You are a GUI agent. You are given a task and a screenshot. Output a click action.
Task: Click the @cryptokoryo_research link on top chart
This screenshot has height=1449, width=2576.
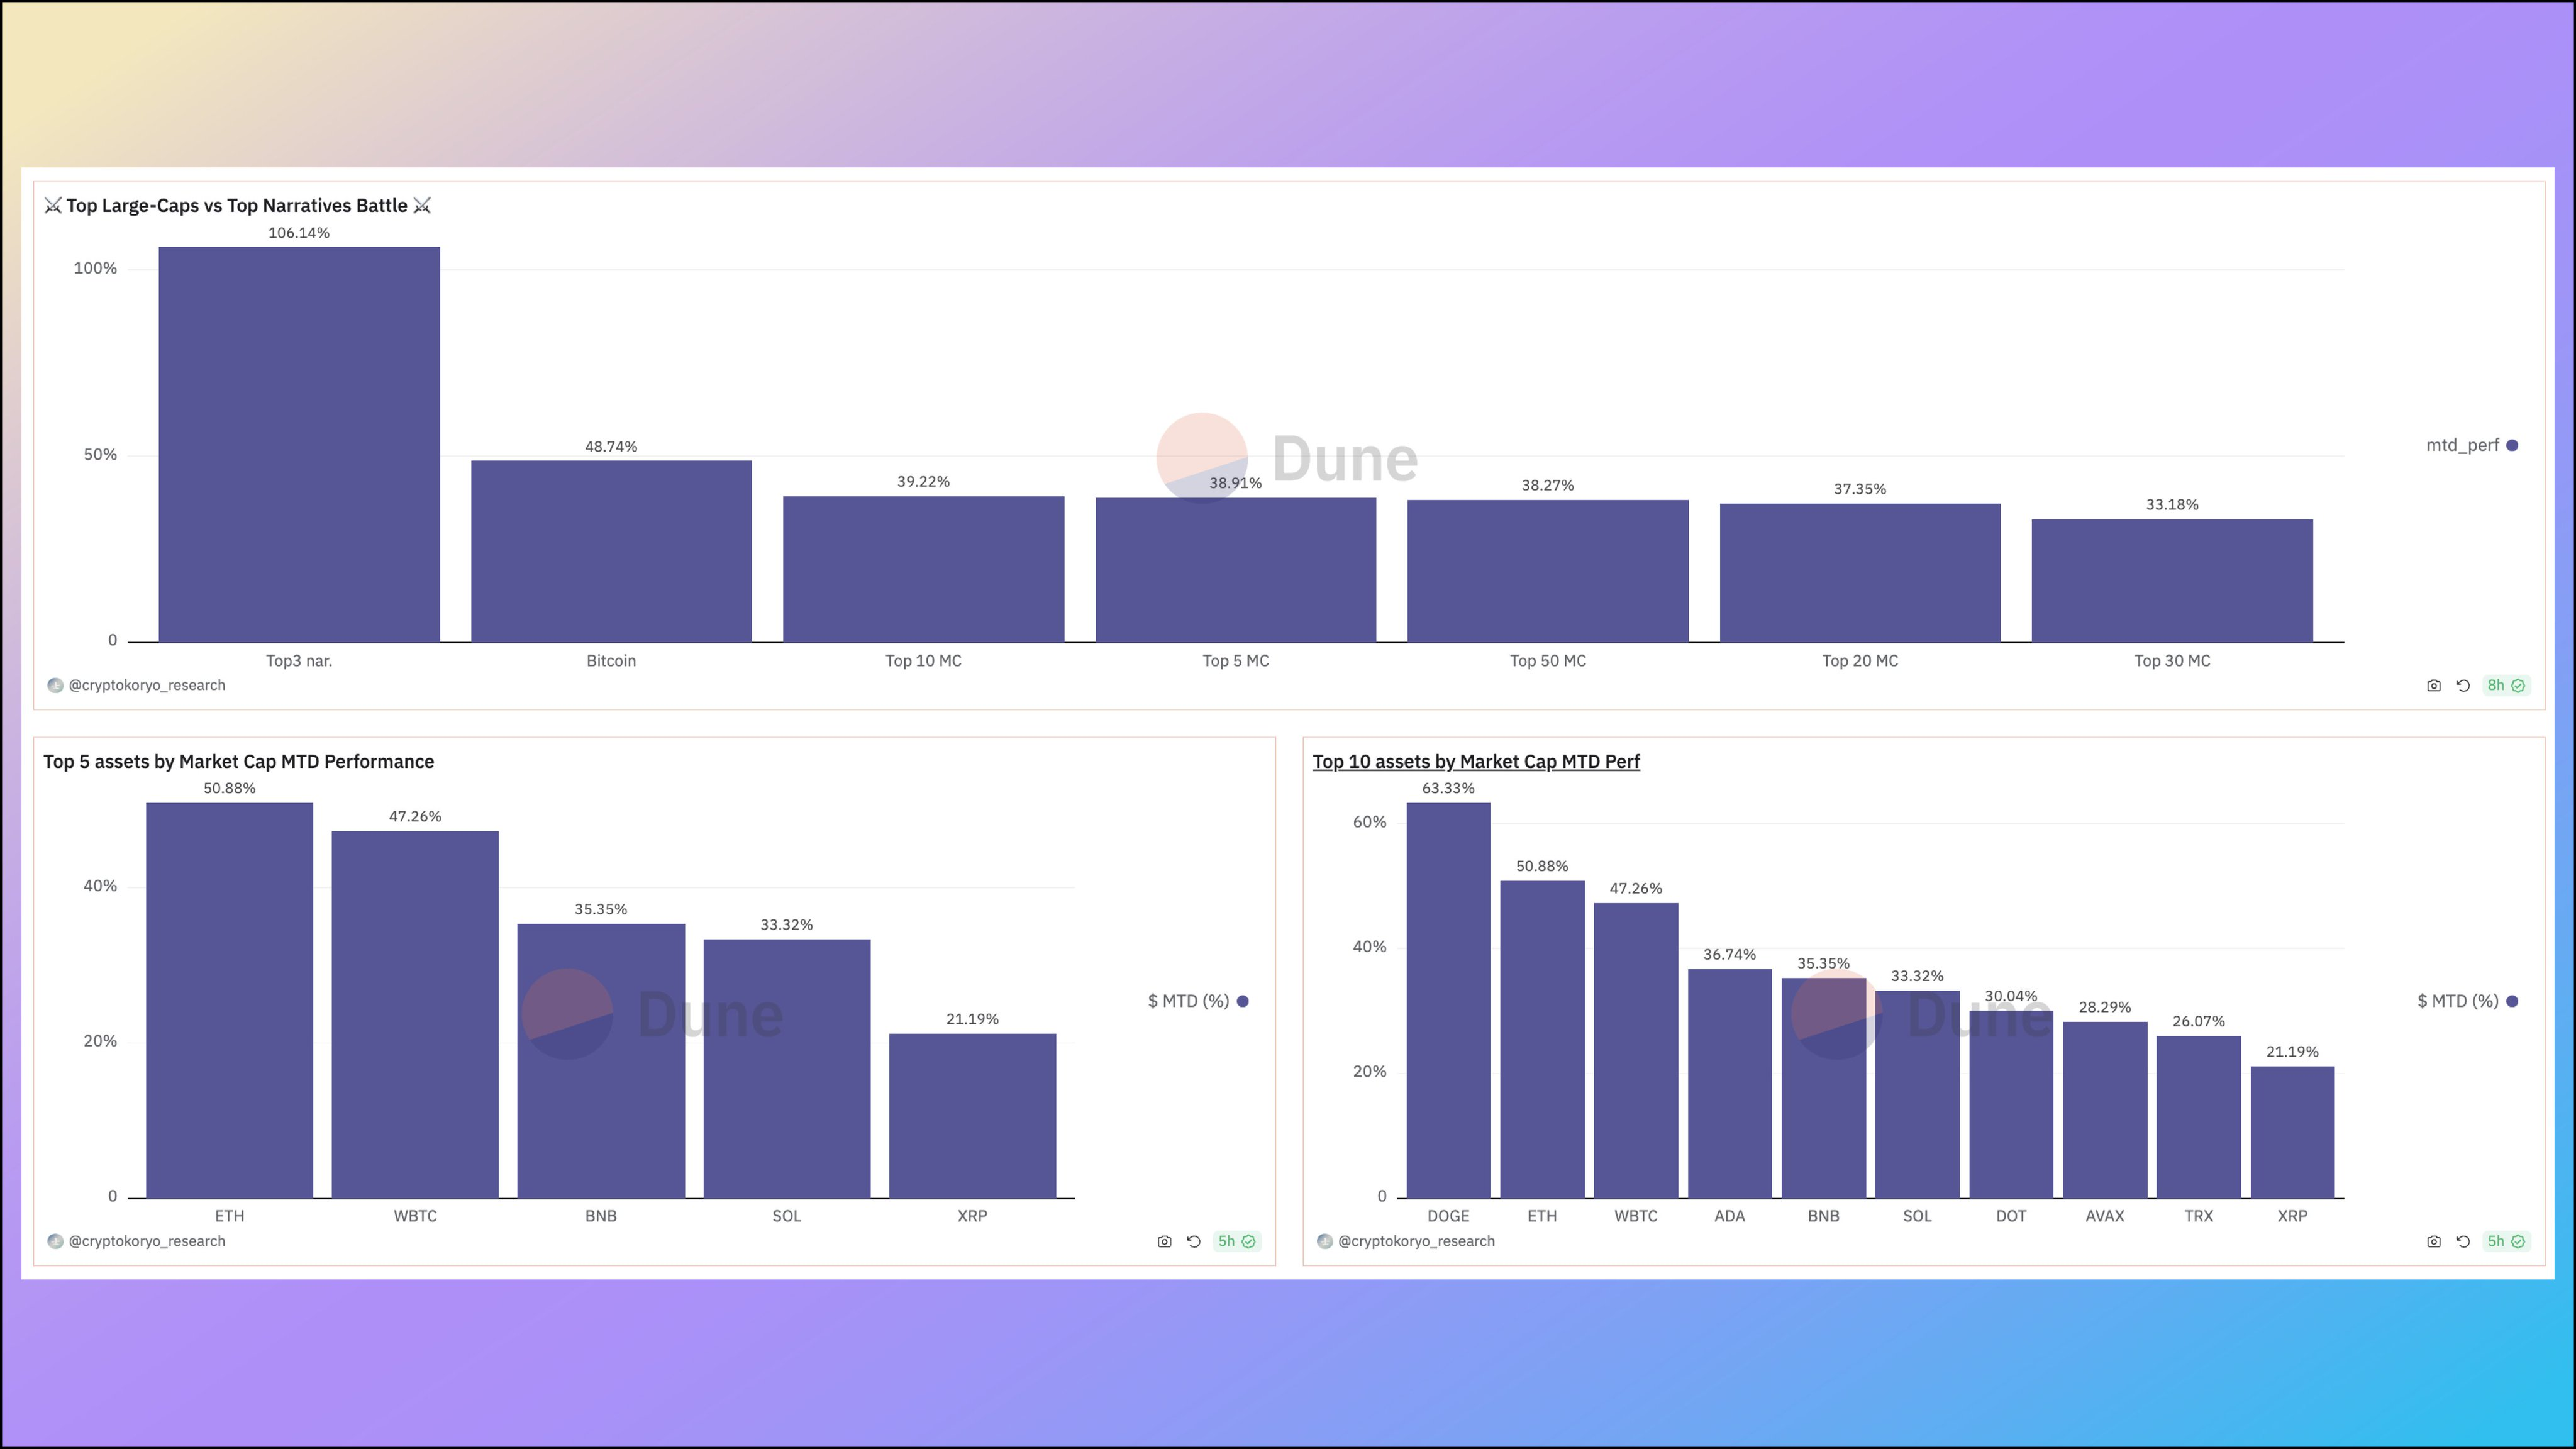(142, 685)
